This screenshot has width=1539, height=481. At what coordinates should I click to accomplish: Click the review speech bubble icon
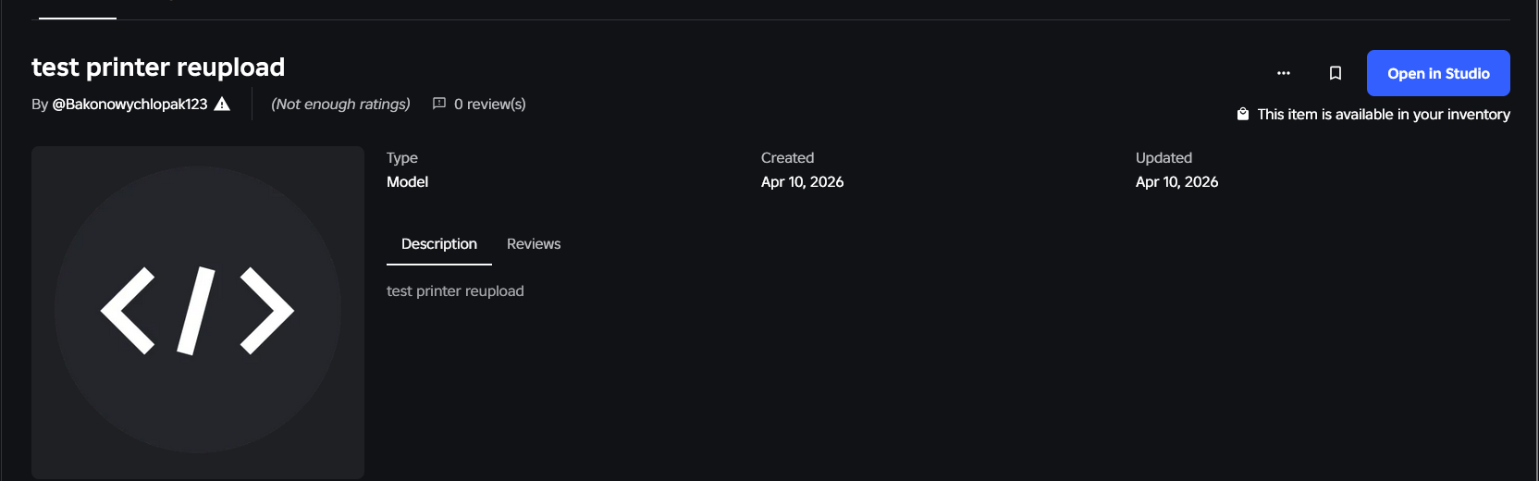coord(439,104)
